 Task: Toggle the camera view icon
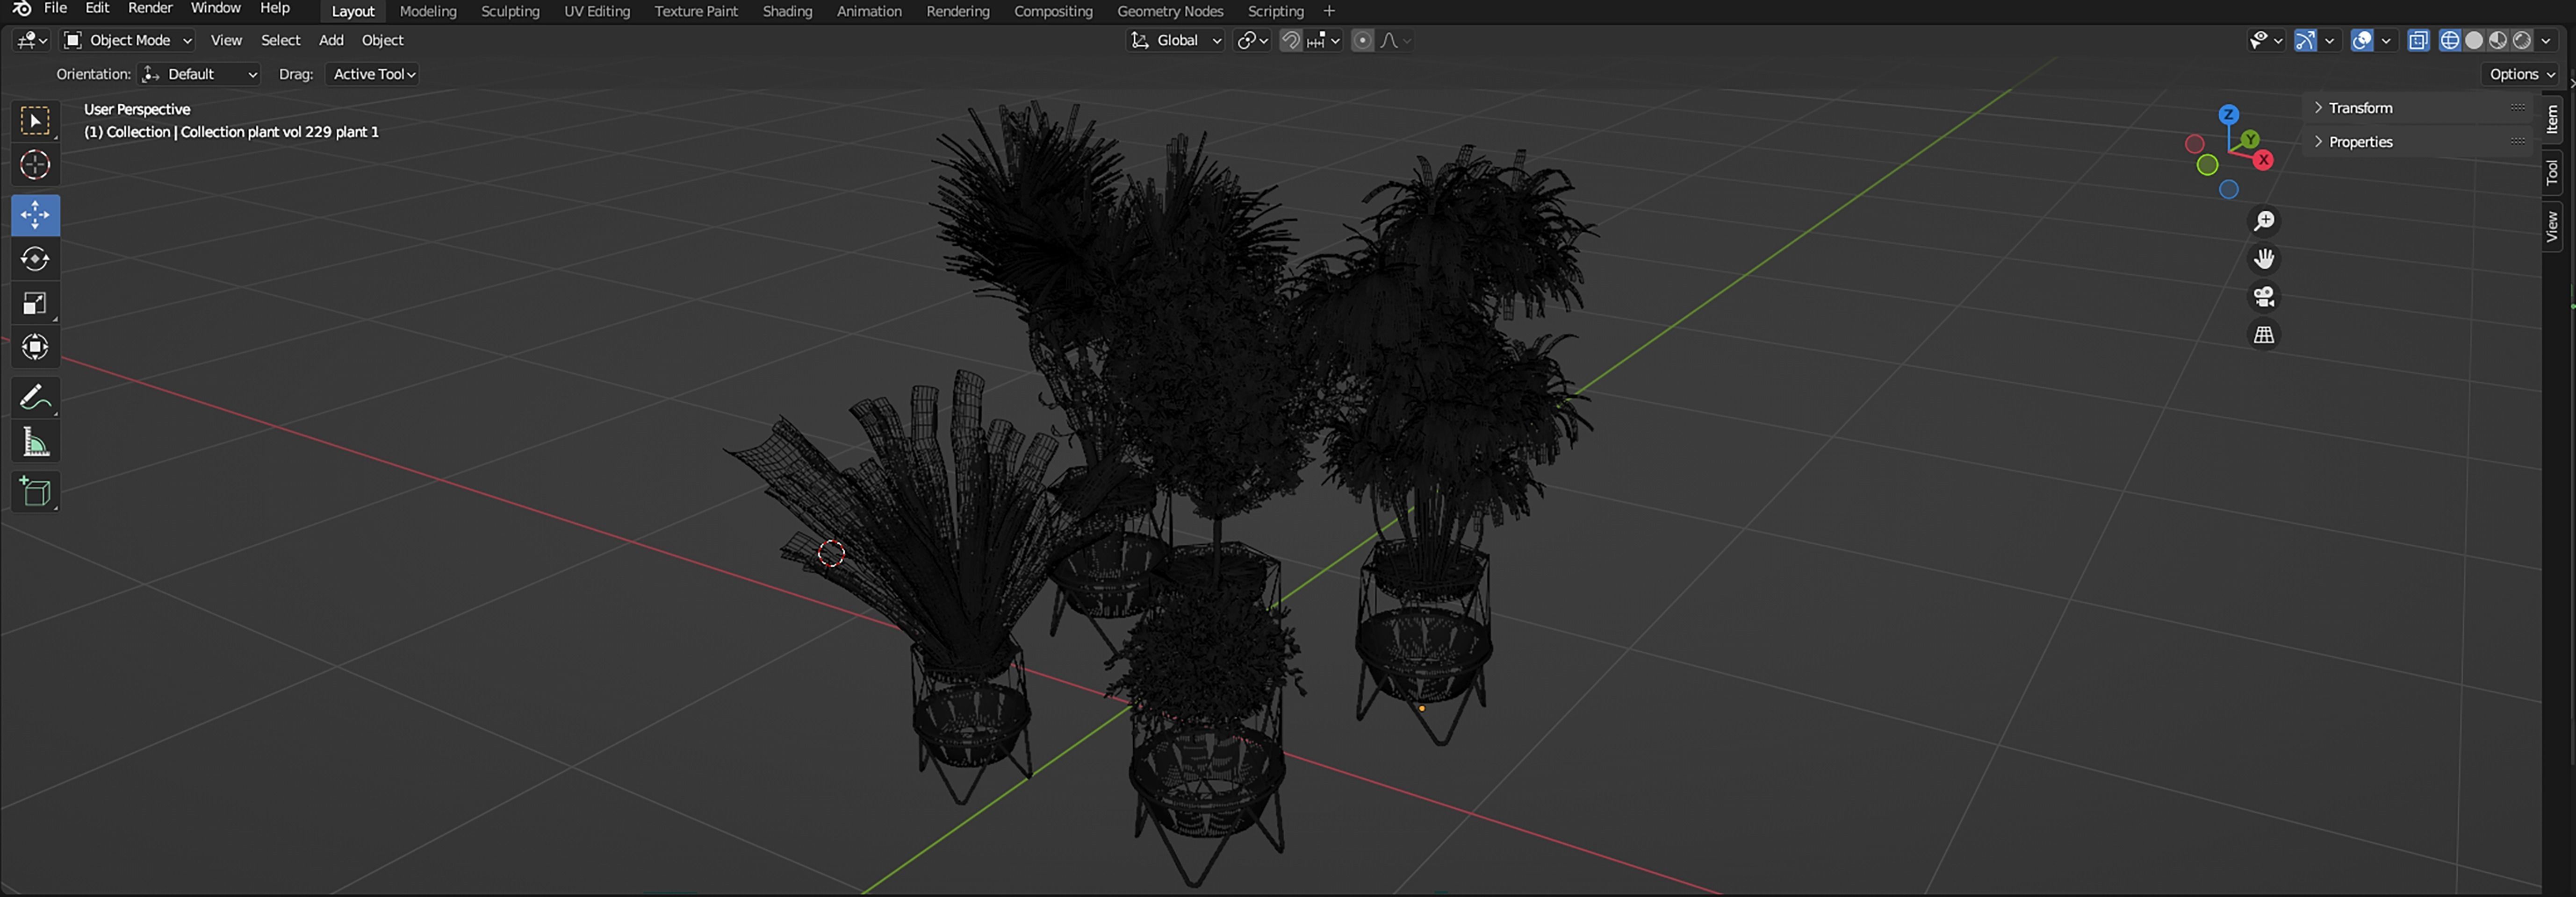[2264, 297]
